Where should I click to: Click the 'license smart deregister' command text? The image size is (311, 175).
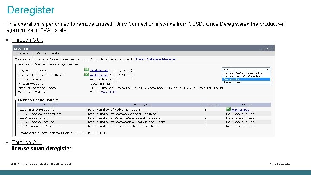click(x=41, y=149)
